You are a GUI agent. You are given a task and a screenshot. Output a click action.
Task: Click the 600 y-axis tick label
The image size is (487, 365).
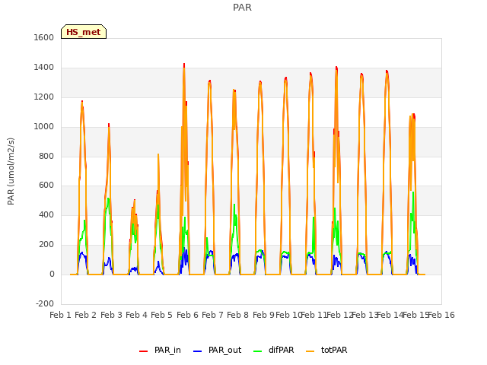pyautogui.click(x=46, y=186)
